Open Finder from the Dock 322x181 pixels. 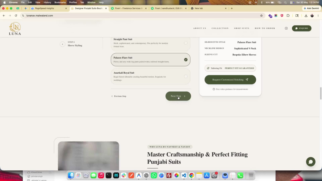tap(71, 176)
